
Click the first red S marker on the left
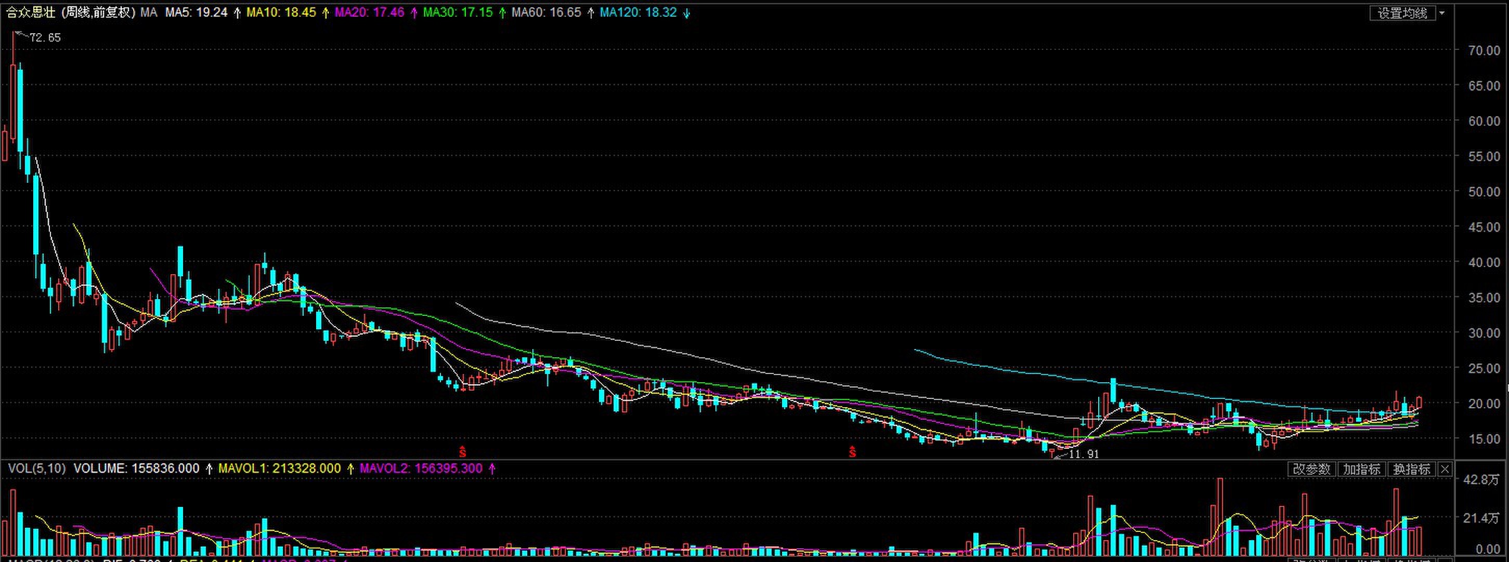[462, 451]
